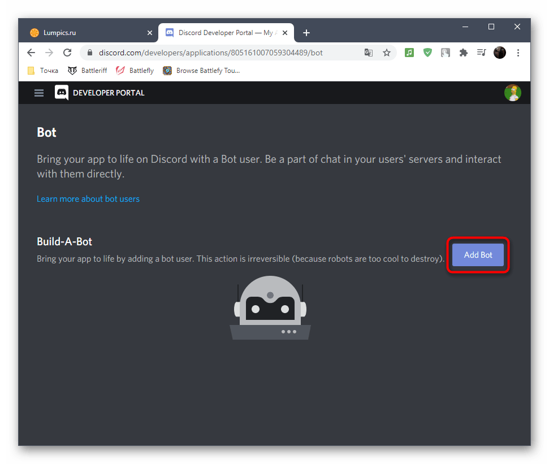The width and height of the screenshot is (549, 464).
Task: Open the Learn more about bot users link
Action: pyautogui.click(x=88, y=199)
